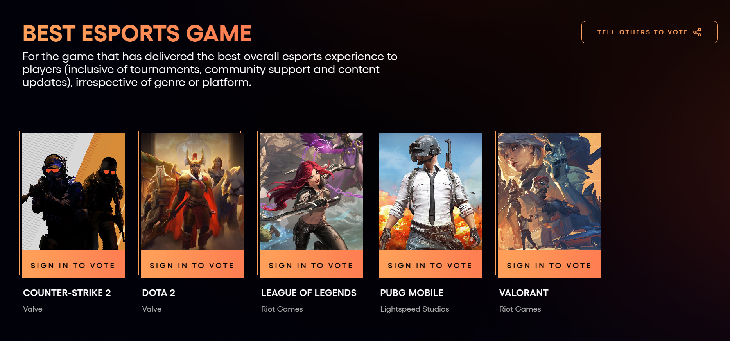Open the Dota 2 cover artwork
Image resolution: width=730 pixels, height=341 pixels.
192,192
